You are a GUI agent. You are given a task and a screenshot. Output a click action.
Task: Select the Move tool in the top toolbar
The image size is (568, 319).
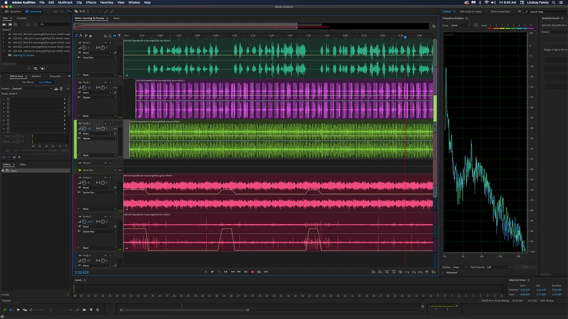click(x=70, y=11)
